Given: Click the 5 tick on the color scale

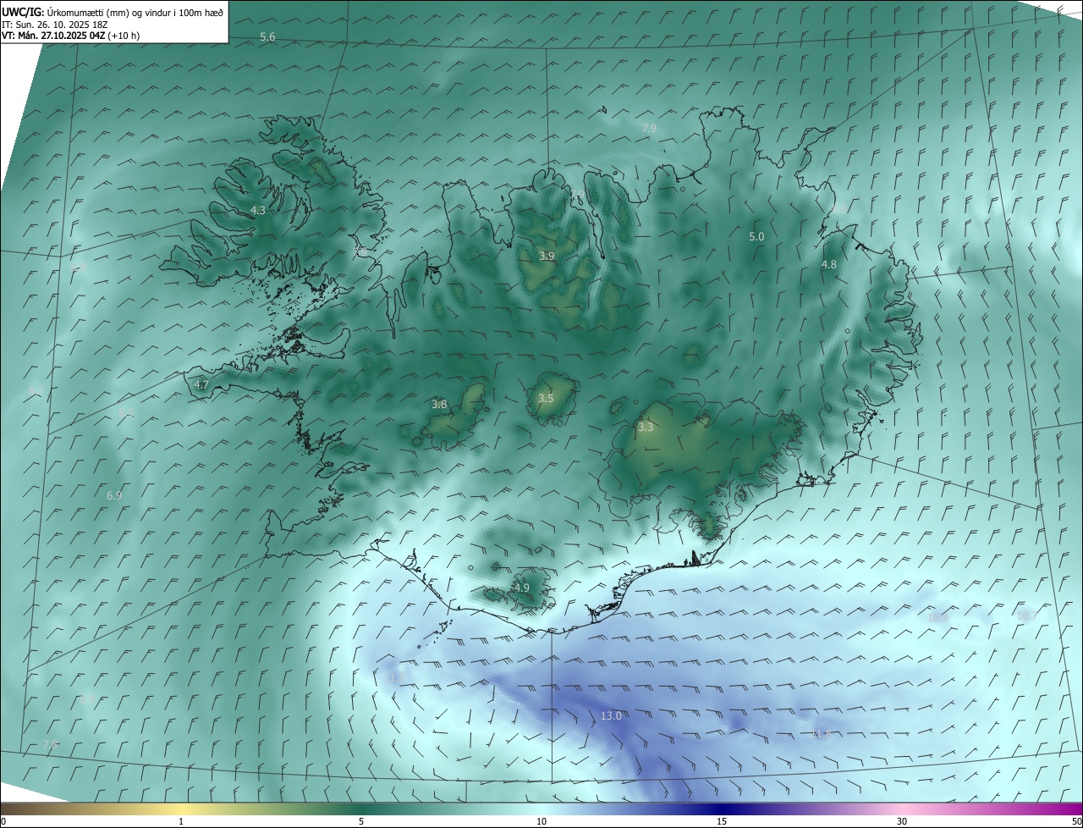Looking at the screenshot, I should 361,821.
